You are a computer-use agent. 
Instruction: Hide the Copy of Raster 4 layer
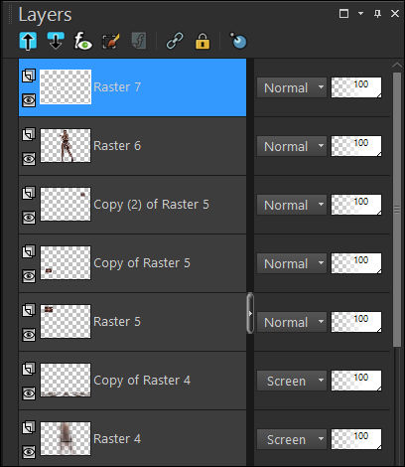29,393
